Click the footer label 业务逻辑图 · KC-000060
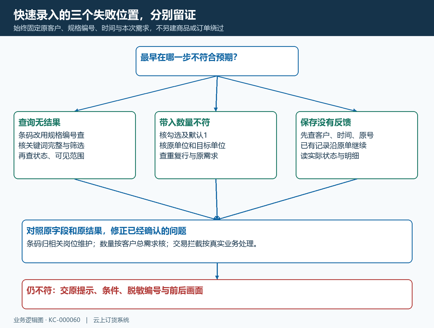 [47, 320]
